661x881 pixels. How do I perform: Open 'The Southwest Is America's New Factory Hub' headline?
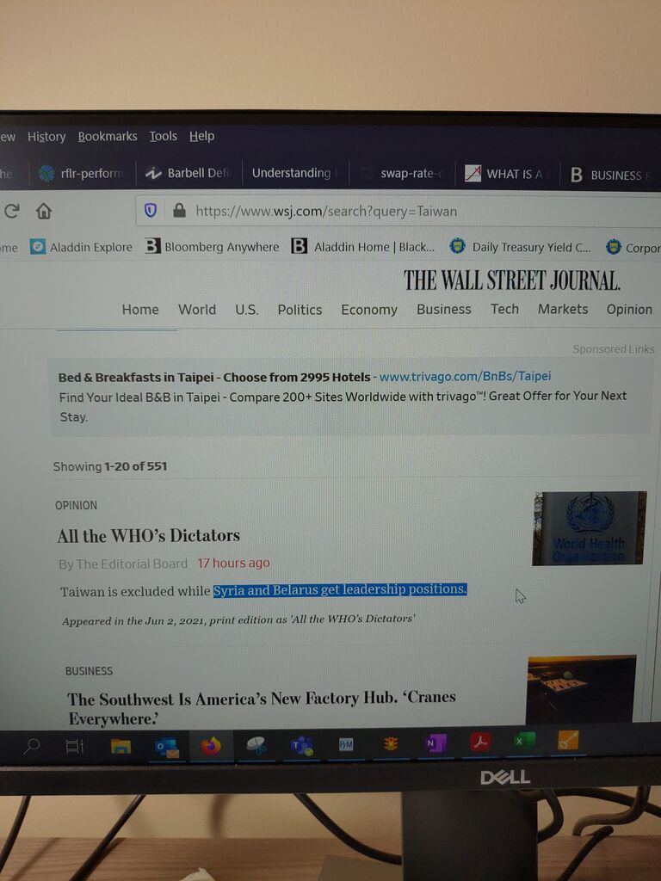pyautogui.click(x=262, y=708)
